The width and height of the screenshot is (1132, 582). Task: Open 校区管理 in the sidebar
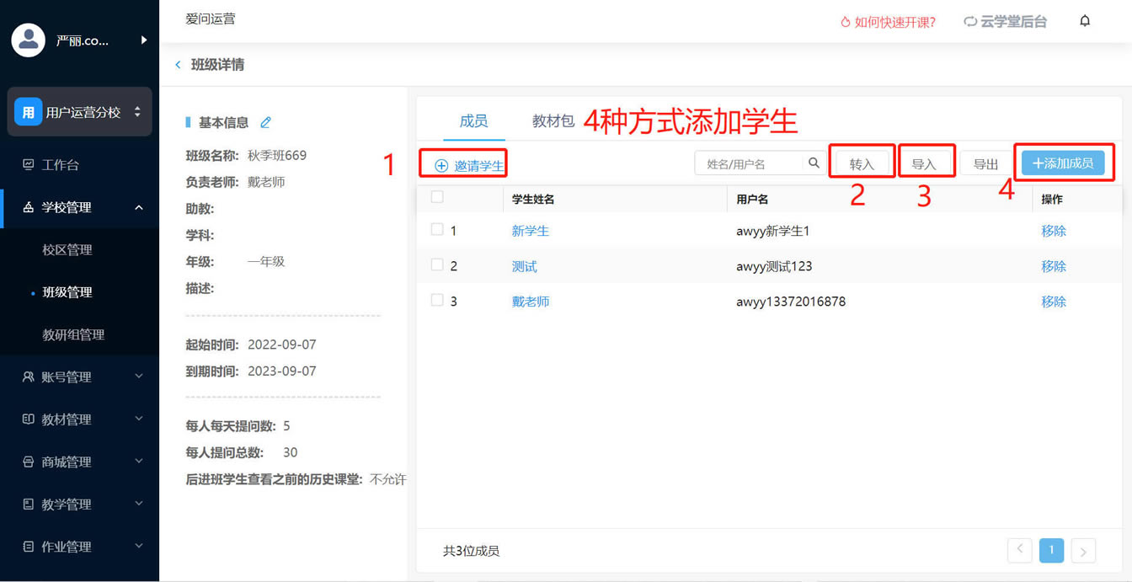click(67, 250)
